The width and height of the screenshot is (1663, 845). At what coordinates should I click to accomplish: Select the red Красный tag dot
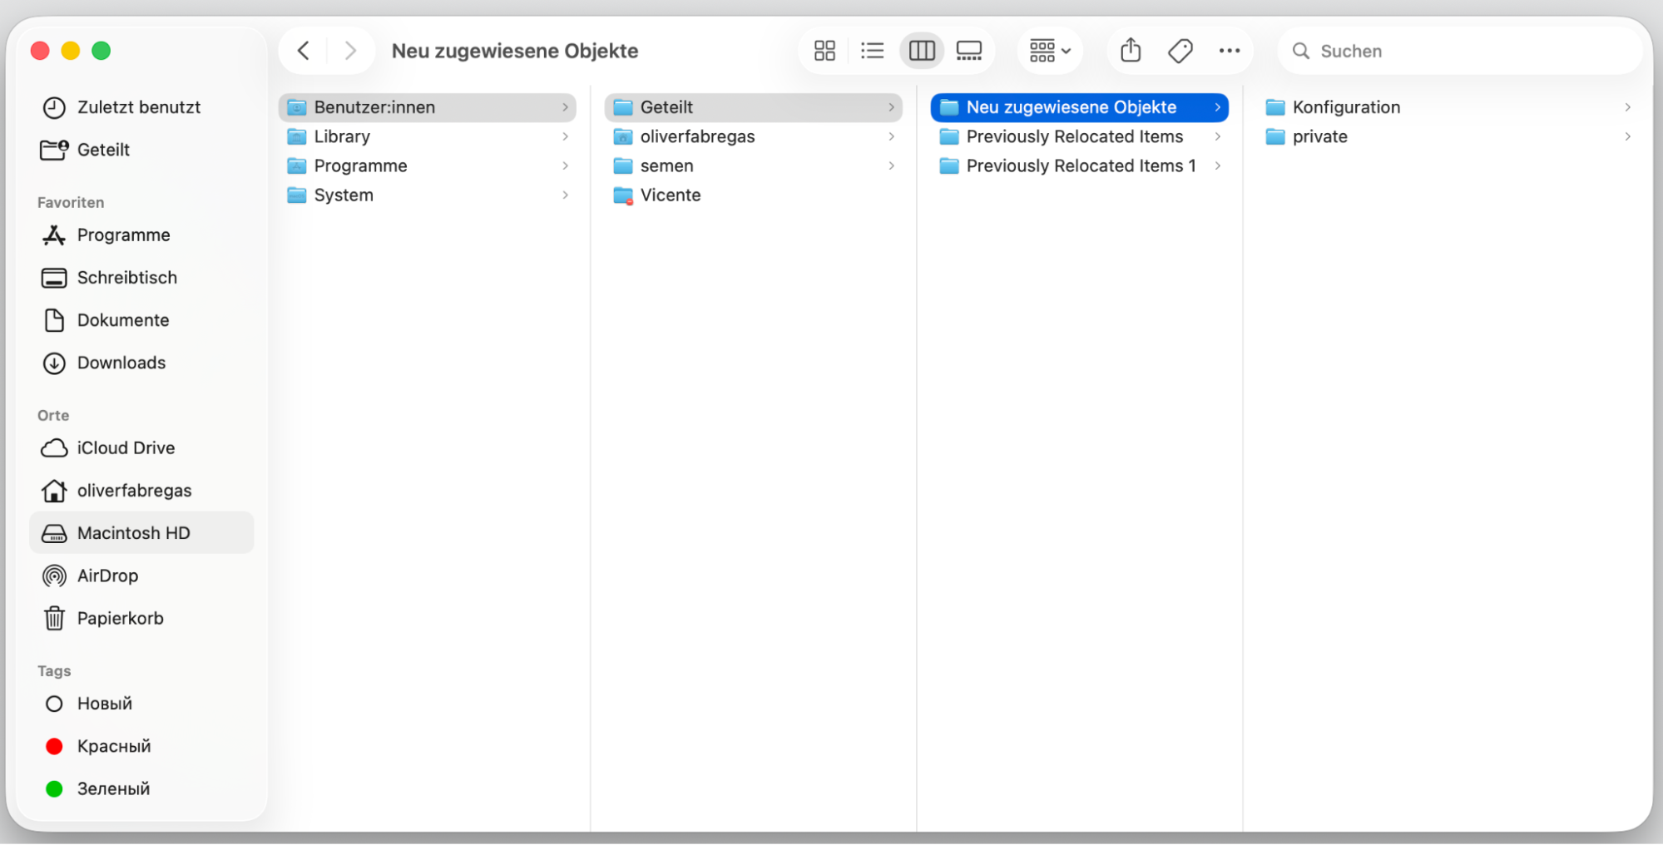tap(54, 746)
